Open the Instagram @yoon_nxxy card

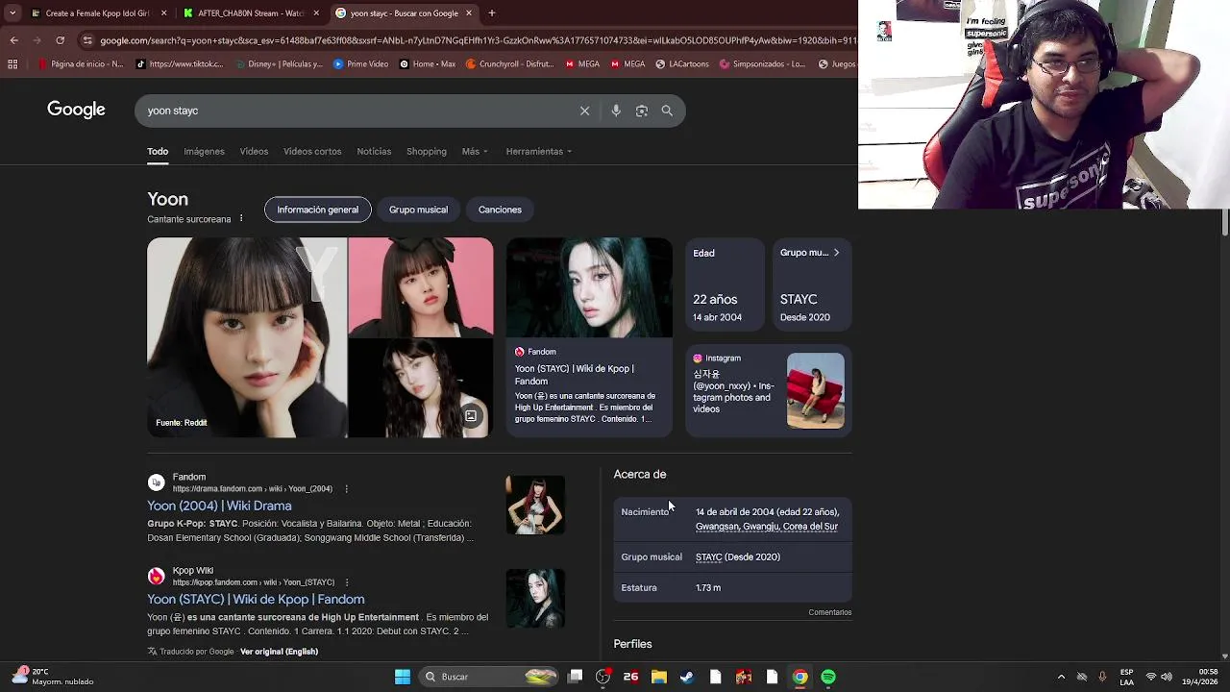(769, 390)
